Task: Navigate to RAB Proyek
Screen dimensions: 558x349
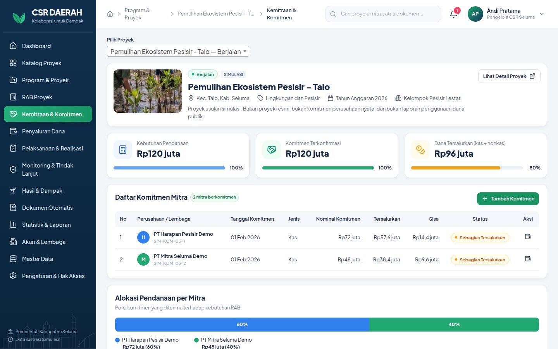Action: click(48, 97)
